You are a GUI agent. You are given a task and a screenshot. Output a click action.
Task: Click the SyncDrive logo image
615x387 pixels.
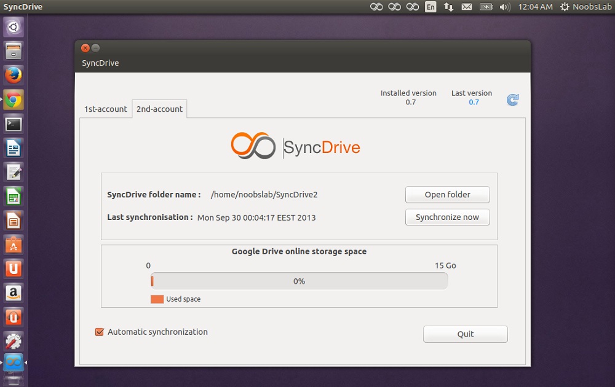[x=296, y=146]
